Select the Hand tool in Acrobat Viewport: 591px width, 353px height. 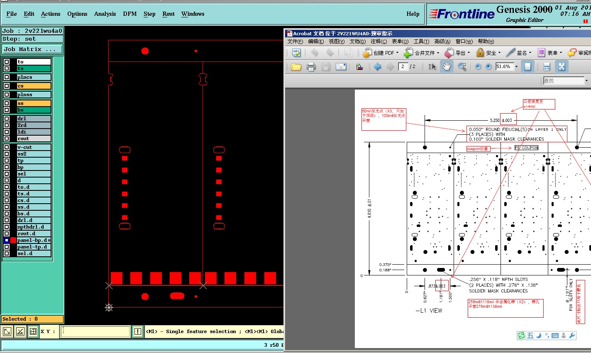click(447, 67)
